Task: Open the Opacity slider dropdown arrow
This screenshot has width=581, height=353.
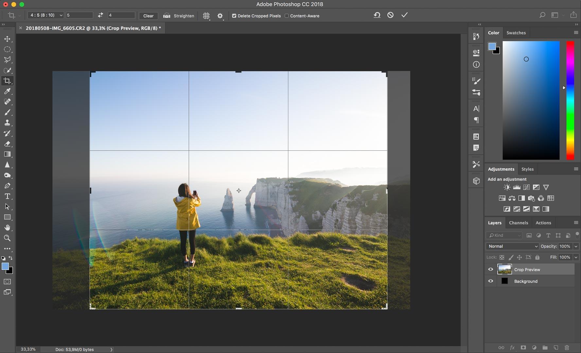Action: (x=576, y=246)
